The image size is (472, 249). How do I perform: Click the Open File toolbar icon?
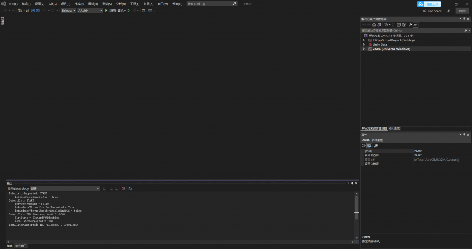[x=28, y=10]
